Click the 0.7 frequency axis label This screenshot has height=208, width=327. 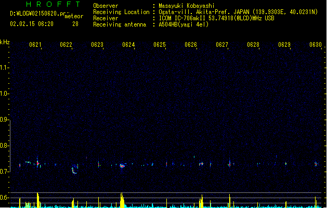(x=5, y=172)
